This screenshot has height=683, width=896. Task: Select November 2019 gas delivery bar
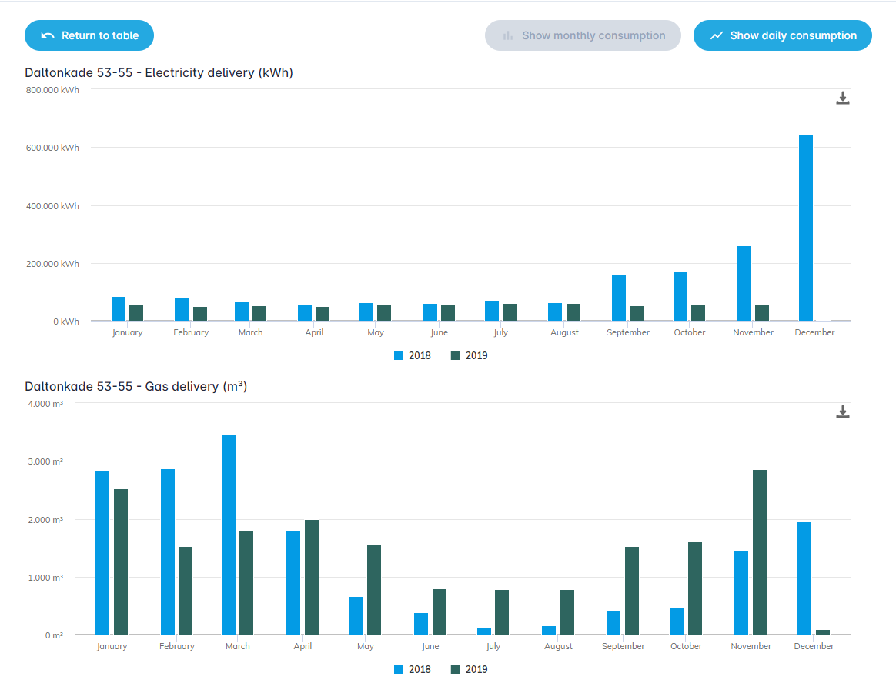pos(760,552)
